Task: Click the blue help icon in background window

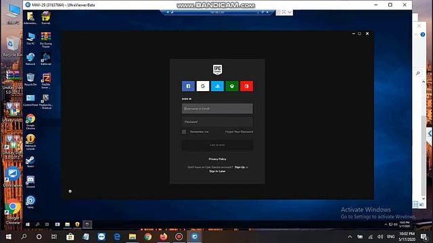Action: click(422, 34)
